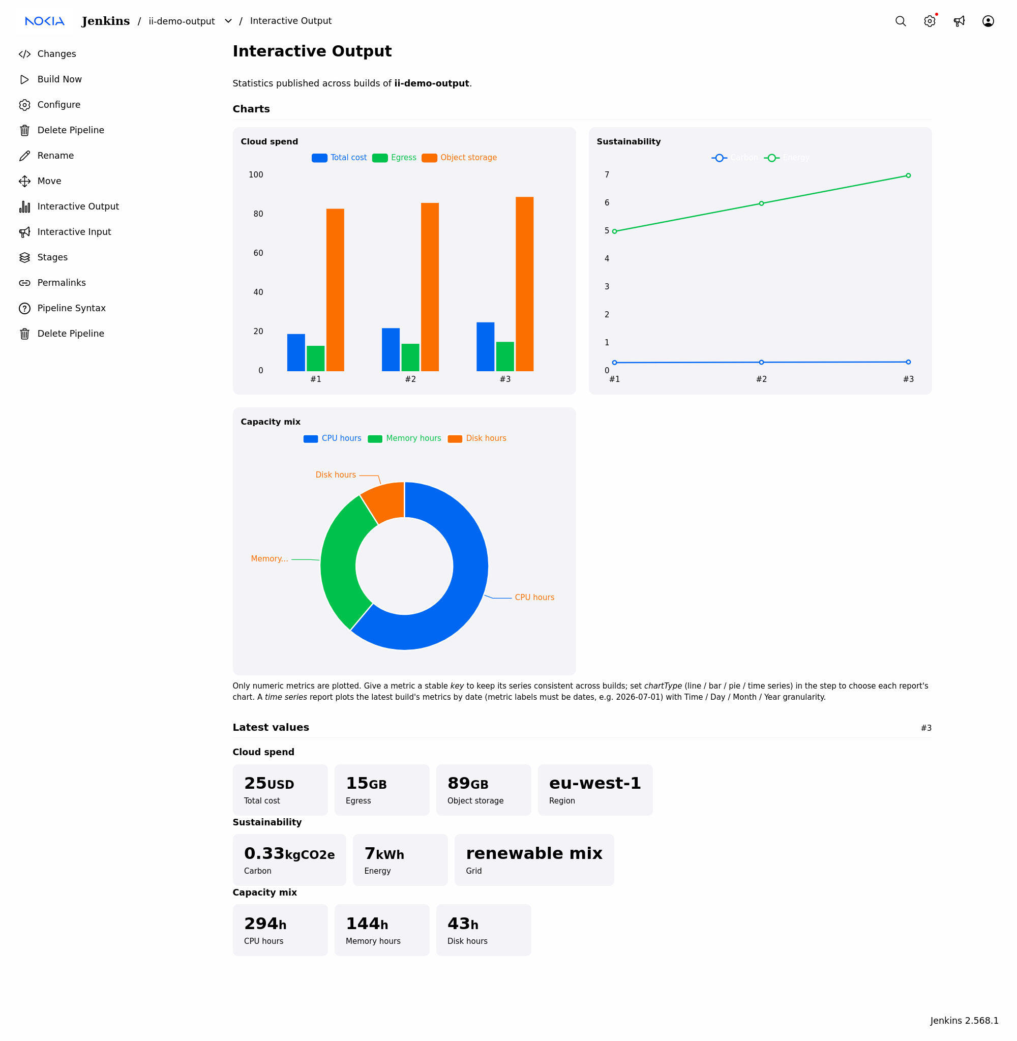Click the Build Now play icon
The height and width of the screenshot is (1041, 1017).
pos(24,79)
